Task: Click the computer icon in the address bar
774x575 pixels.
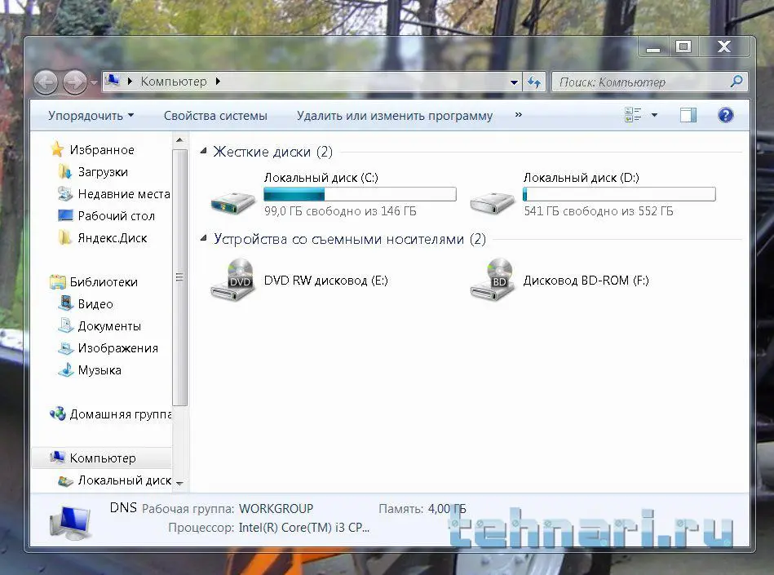Action: (113, 81)
